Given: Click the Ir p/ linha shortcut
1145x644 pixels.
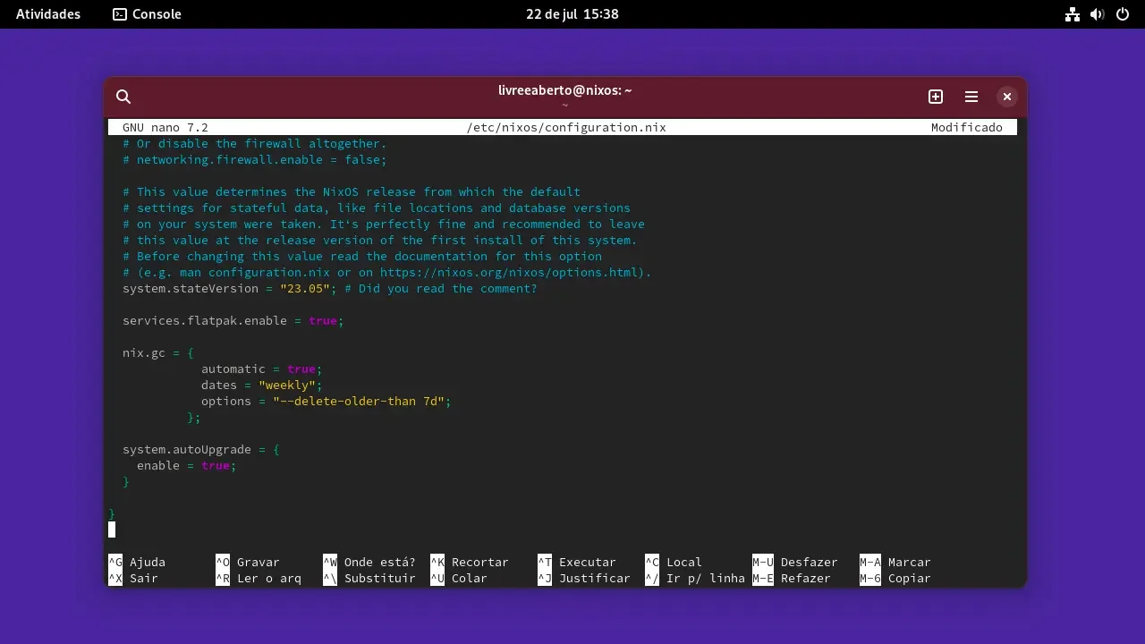Looking at the screenshot, I should [x=695, y=579].
